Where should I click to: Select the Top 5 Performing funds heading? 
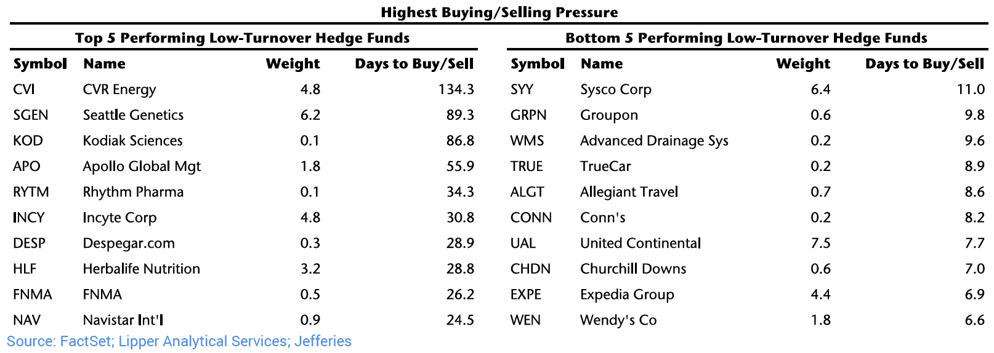(x=242, y=38)
